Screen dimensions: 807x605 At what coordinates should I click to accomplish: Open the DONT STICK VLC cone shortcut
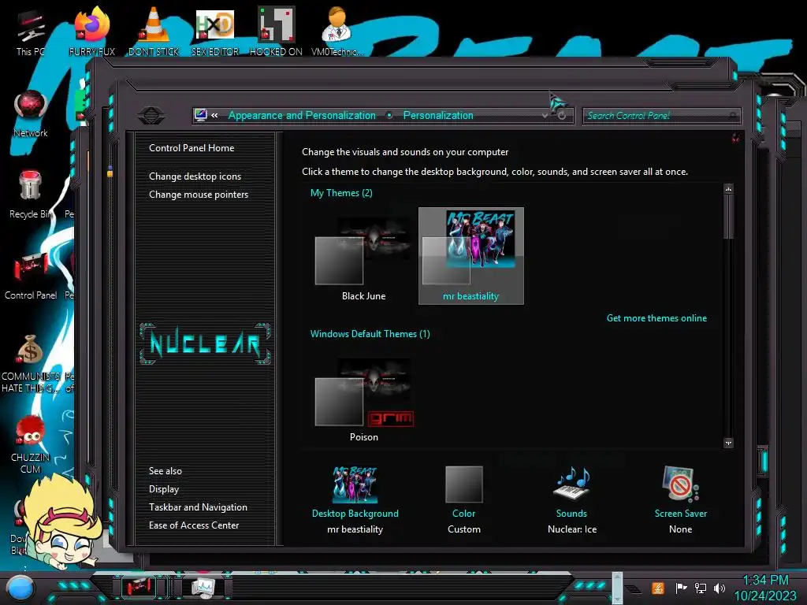tap(154, 31)
